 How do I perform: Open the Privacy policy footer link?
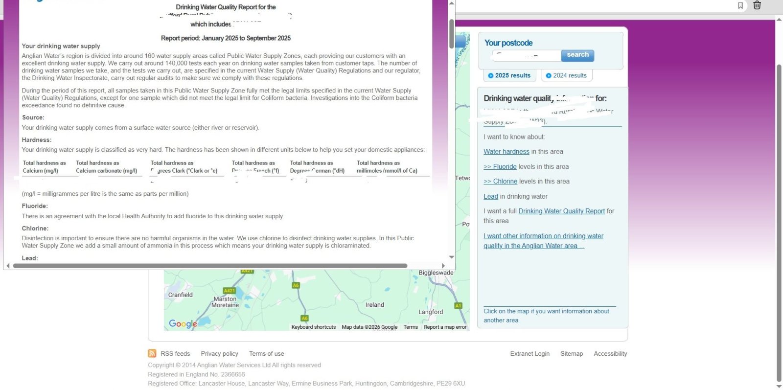point(219,354)
